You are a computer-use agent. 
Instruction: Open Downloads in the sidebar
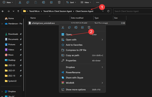click(x=12, y=34)
